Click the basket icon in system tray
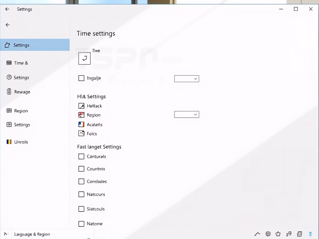 click(x=278, y=234)
